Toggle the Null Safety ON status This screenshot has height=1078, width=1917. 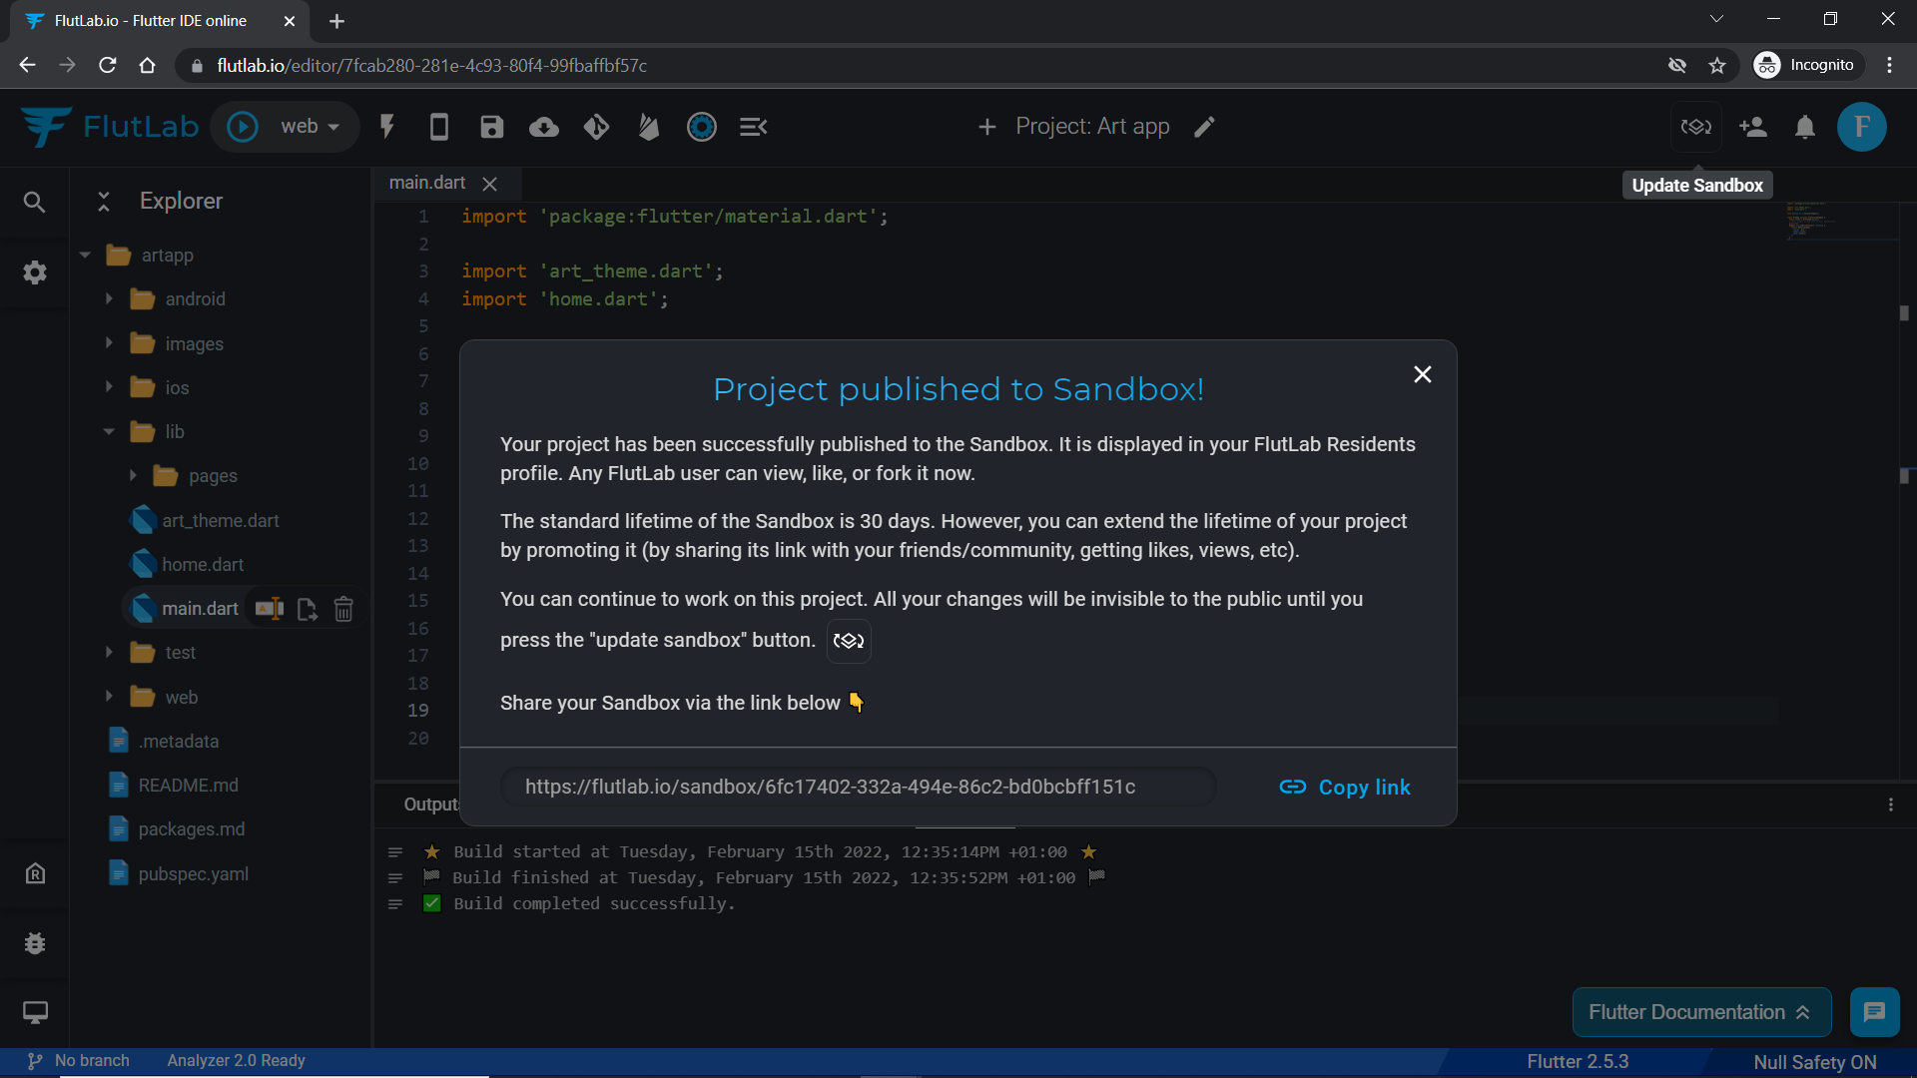tap(1814, 1062)
